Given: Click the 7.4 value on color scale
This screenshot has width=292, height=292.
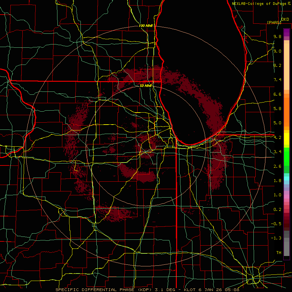Looking at the screenshot, I should 277,80.
